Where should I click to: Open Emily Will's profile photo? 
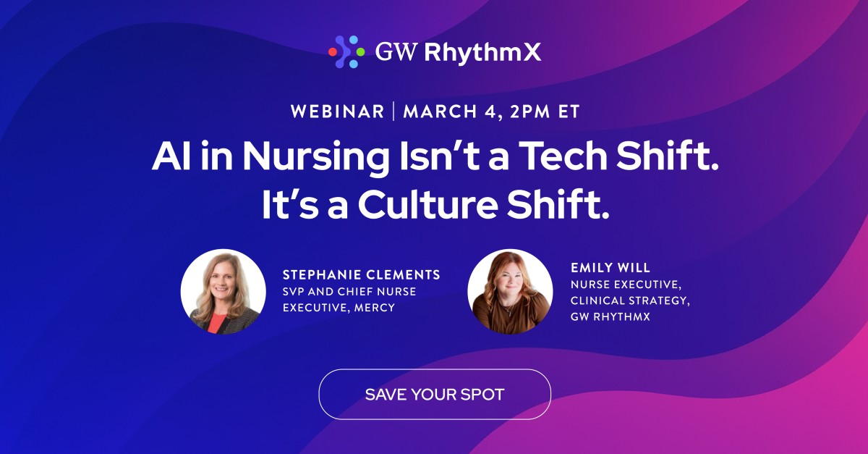point(511,292)
